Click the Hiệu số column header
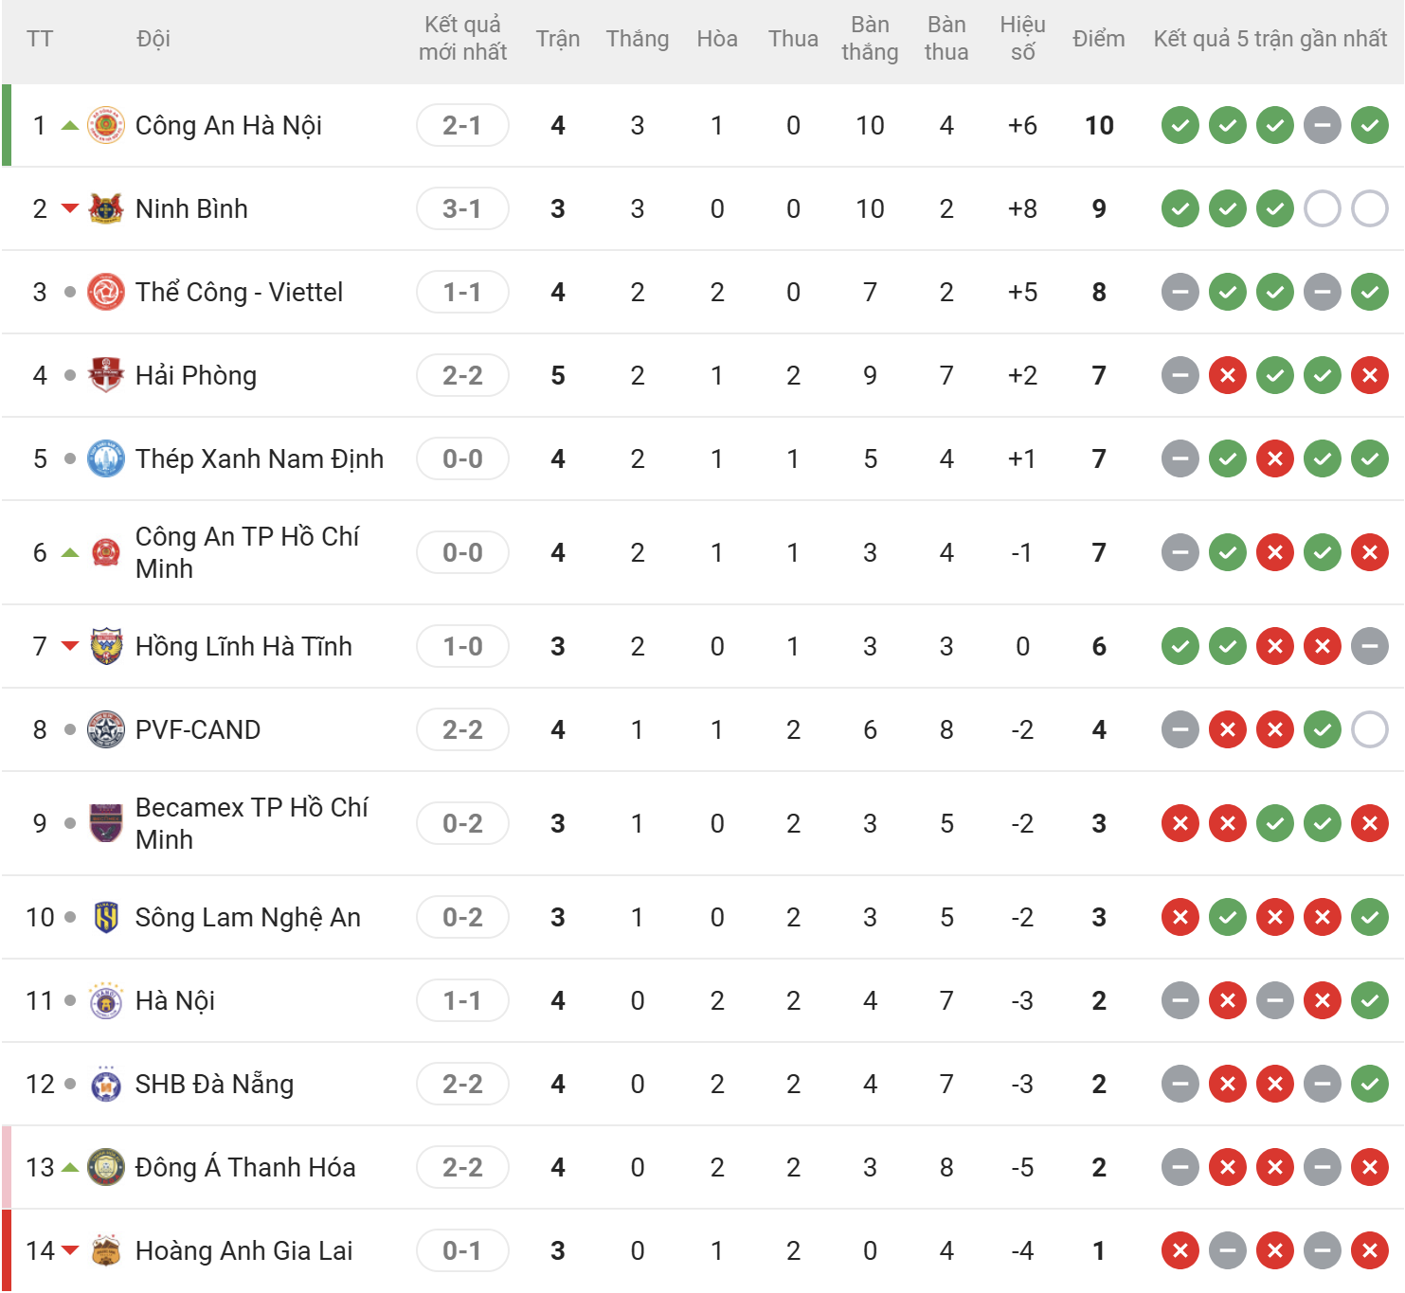Viewport: 1405px width, 1293px height. (1023, 39)
